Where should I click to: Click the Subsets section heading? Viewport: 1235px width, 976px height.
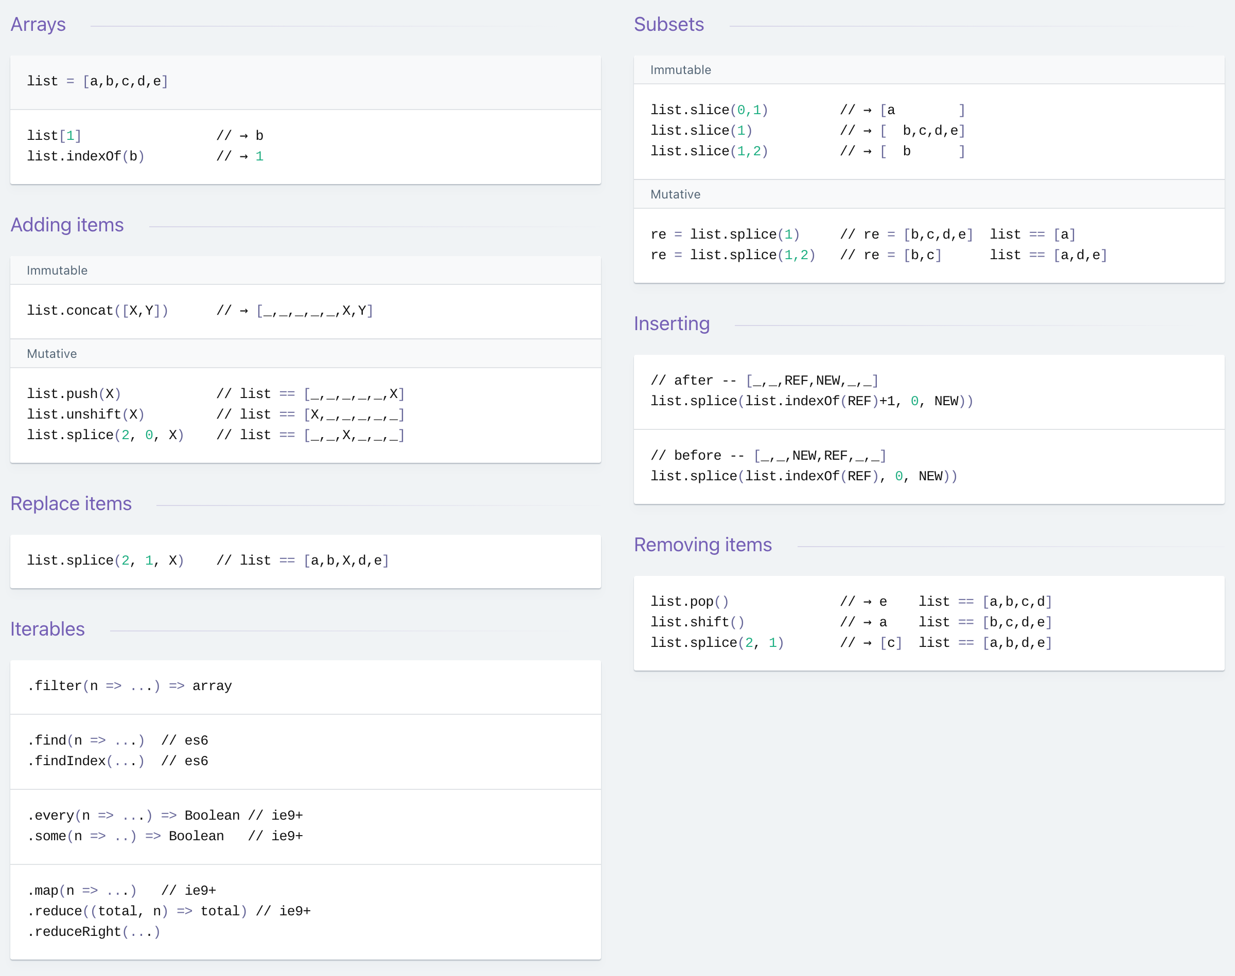pos(668,25)
